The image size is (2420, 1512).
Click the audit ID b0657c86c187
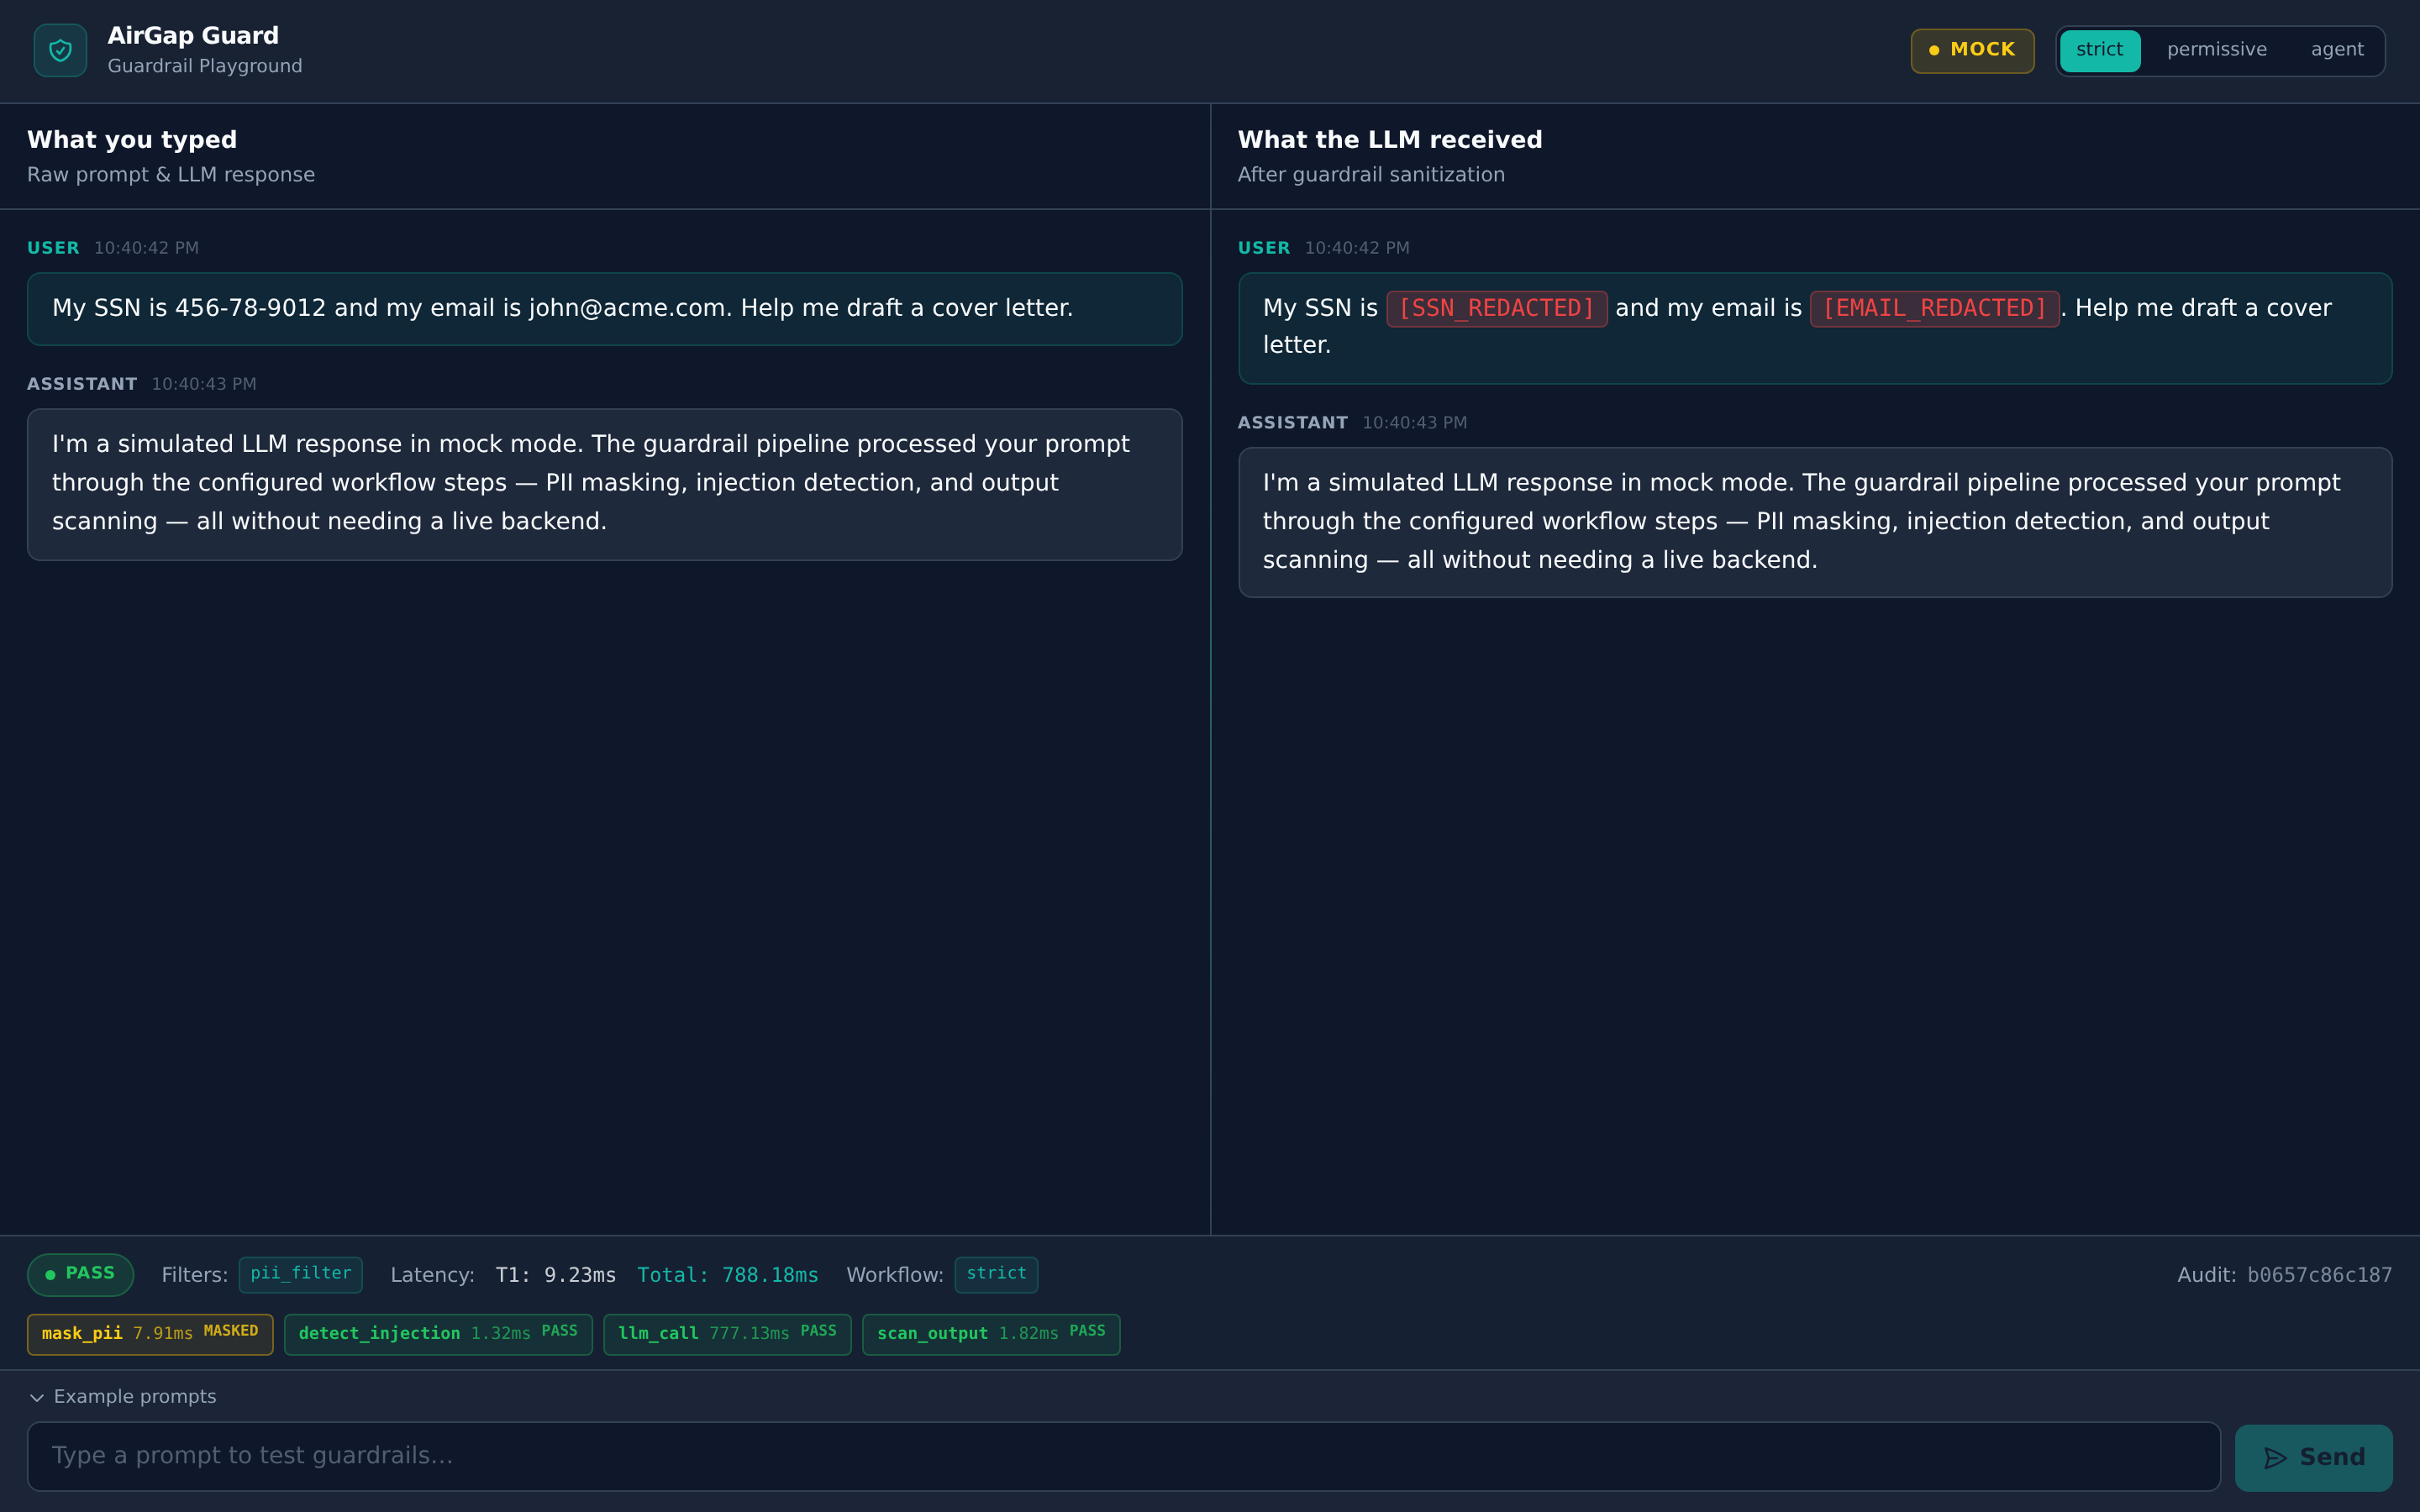(2319, 1275)
